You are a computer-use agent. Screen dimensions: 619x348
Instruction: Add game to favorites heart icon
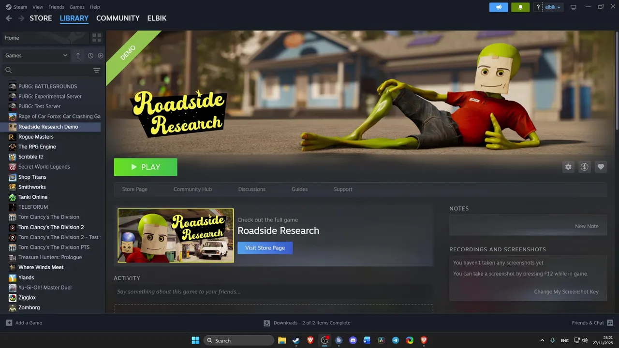pyautogui.click(x=601, y=167)
